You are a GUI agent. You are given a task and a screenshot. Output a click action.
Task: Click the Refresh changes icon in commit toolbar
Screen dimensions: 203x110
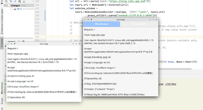click(6, 1)
